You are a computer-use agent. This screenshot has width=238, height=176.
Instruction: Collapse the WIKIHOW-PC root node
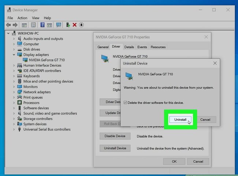[x=8, y=33]
